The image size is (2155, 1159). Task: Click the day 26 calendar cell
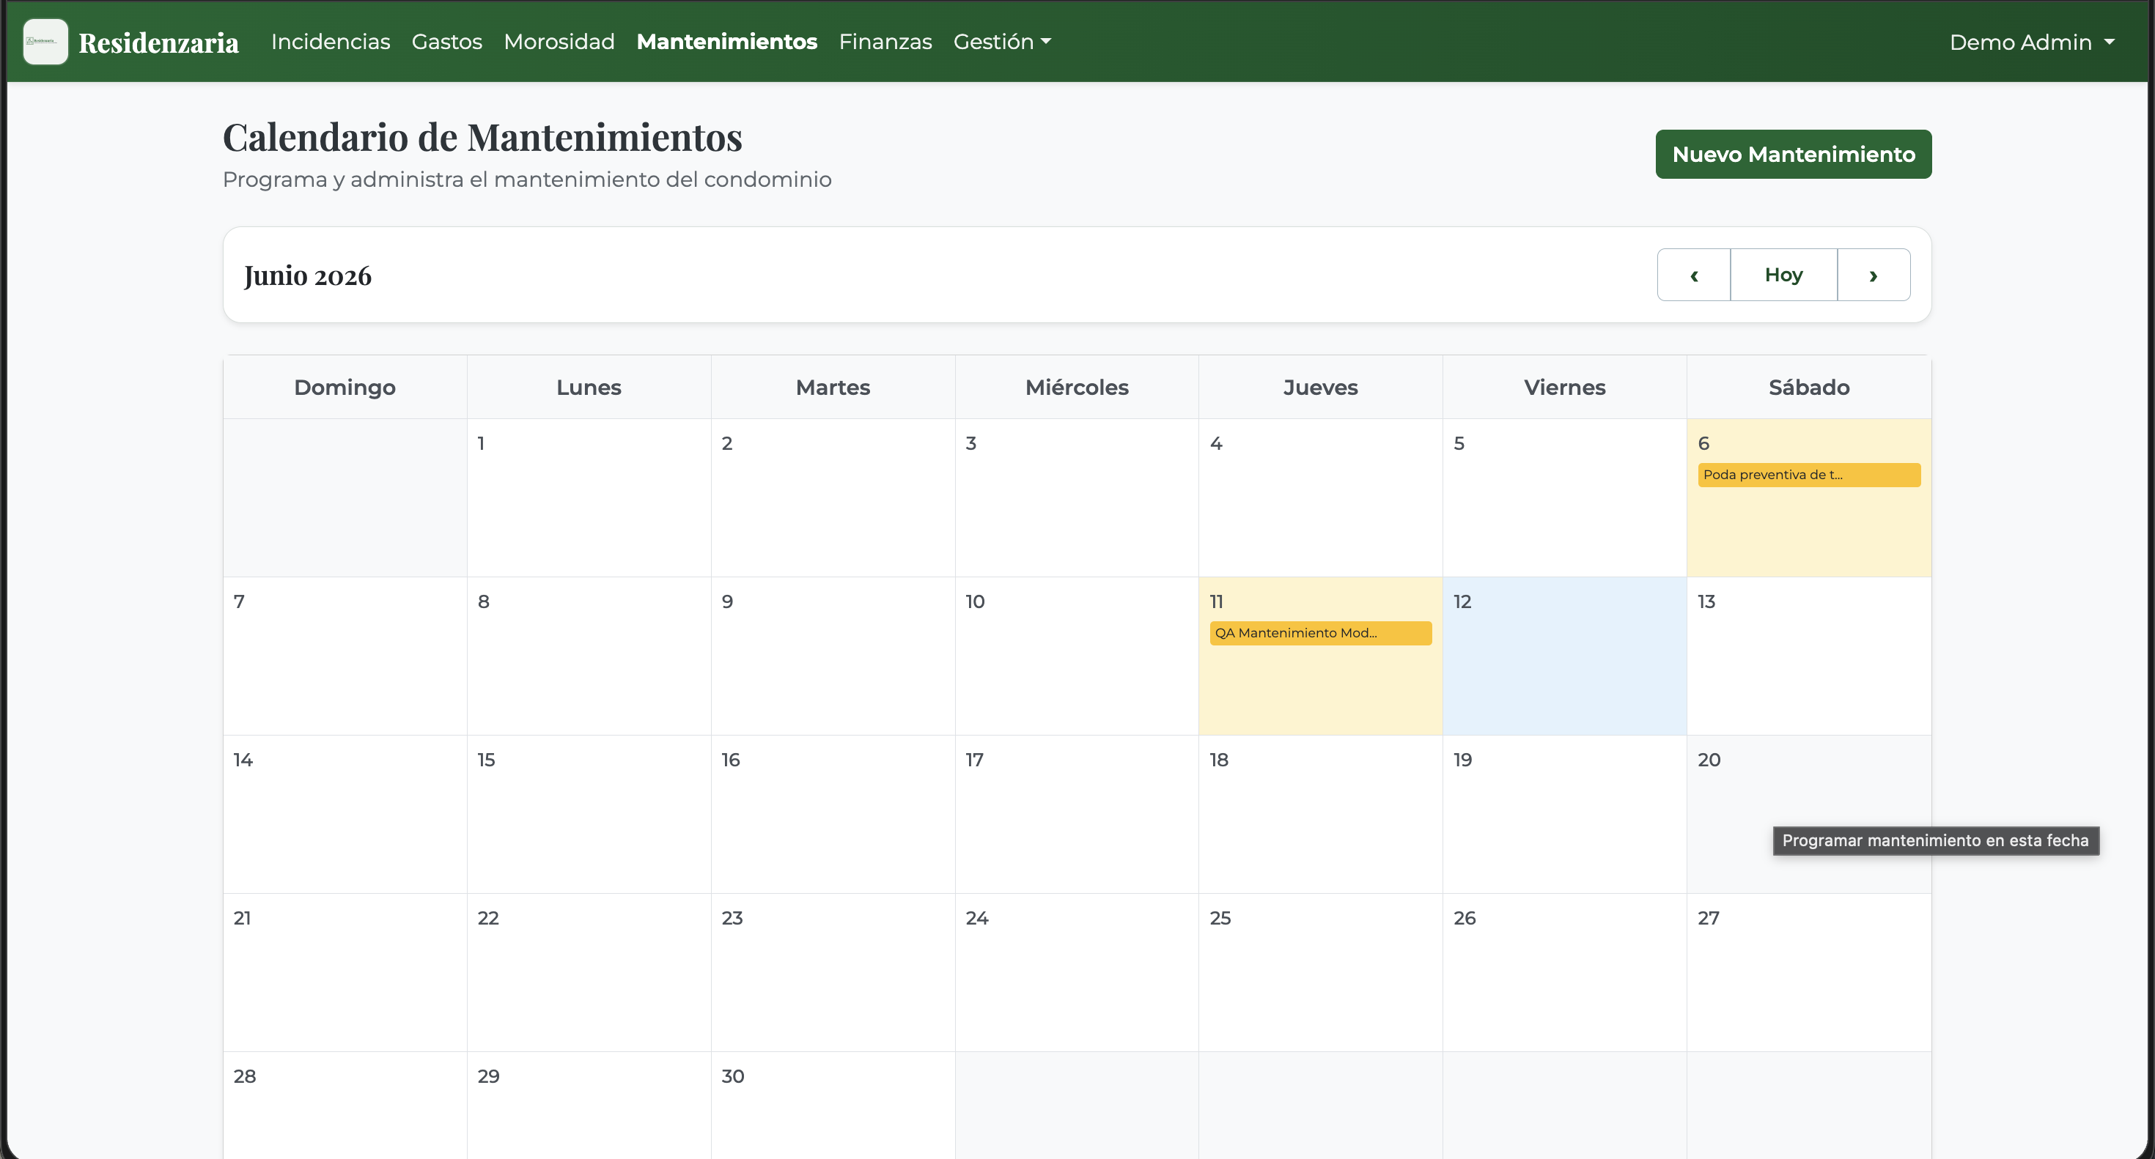1564,972
